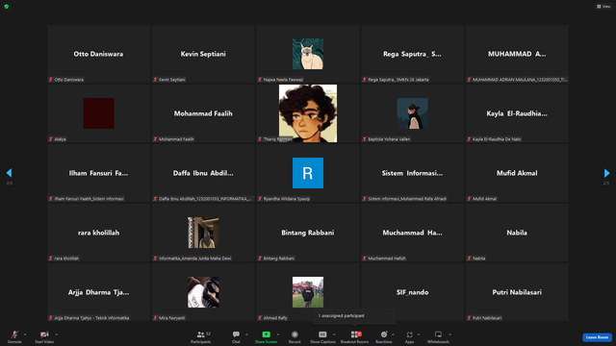Select Mohammad Faalih's tile
This screenshot has height=346, width=616.
(203, 113)
